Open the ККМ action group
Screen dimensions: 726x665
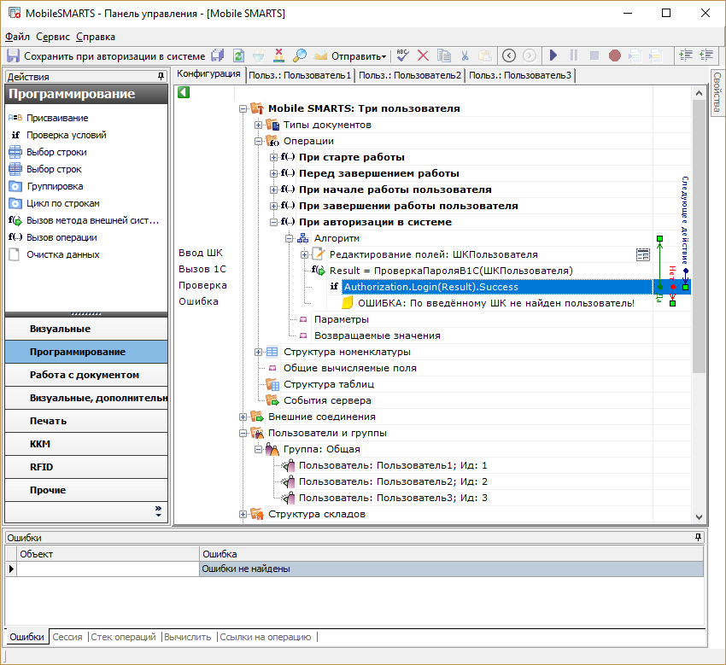click(86, 444)
